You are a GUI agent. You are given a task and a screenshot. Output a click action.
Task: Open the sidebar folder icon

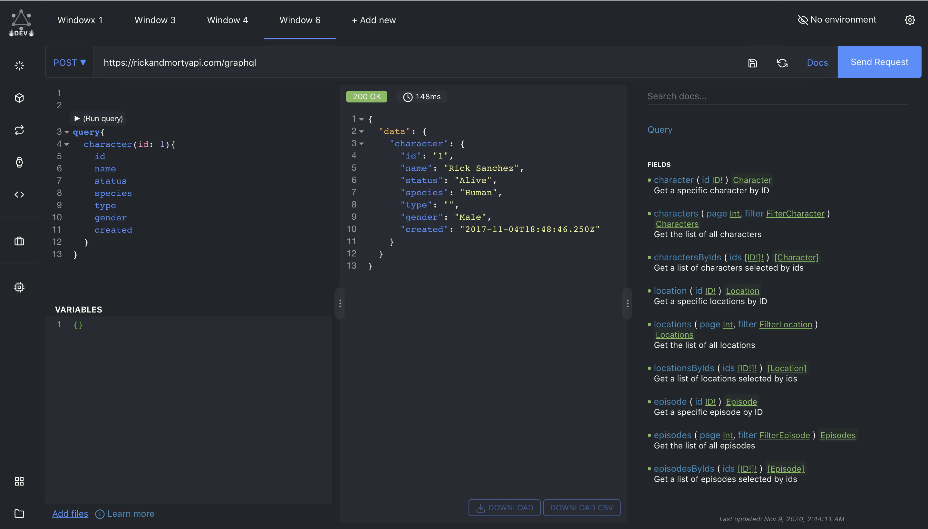point(19,514)
